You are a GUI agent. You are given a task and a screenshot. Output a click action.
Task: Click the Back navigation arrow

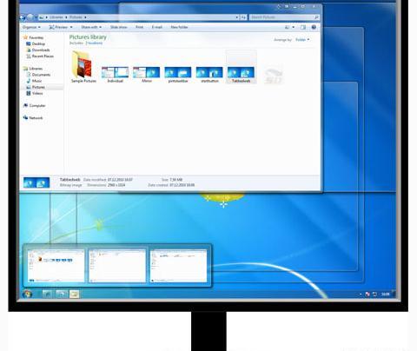click(x=23, y=17)
